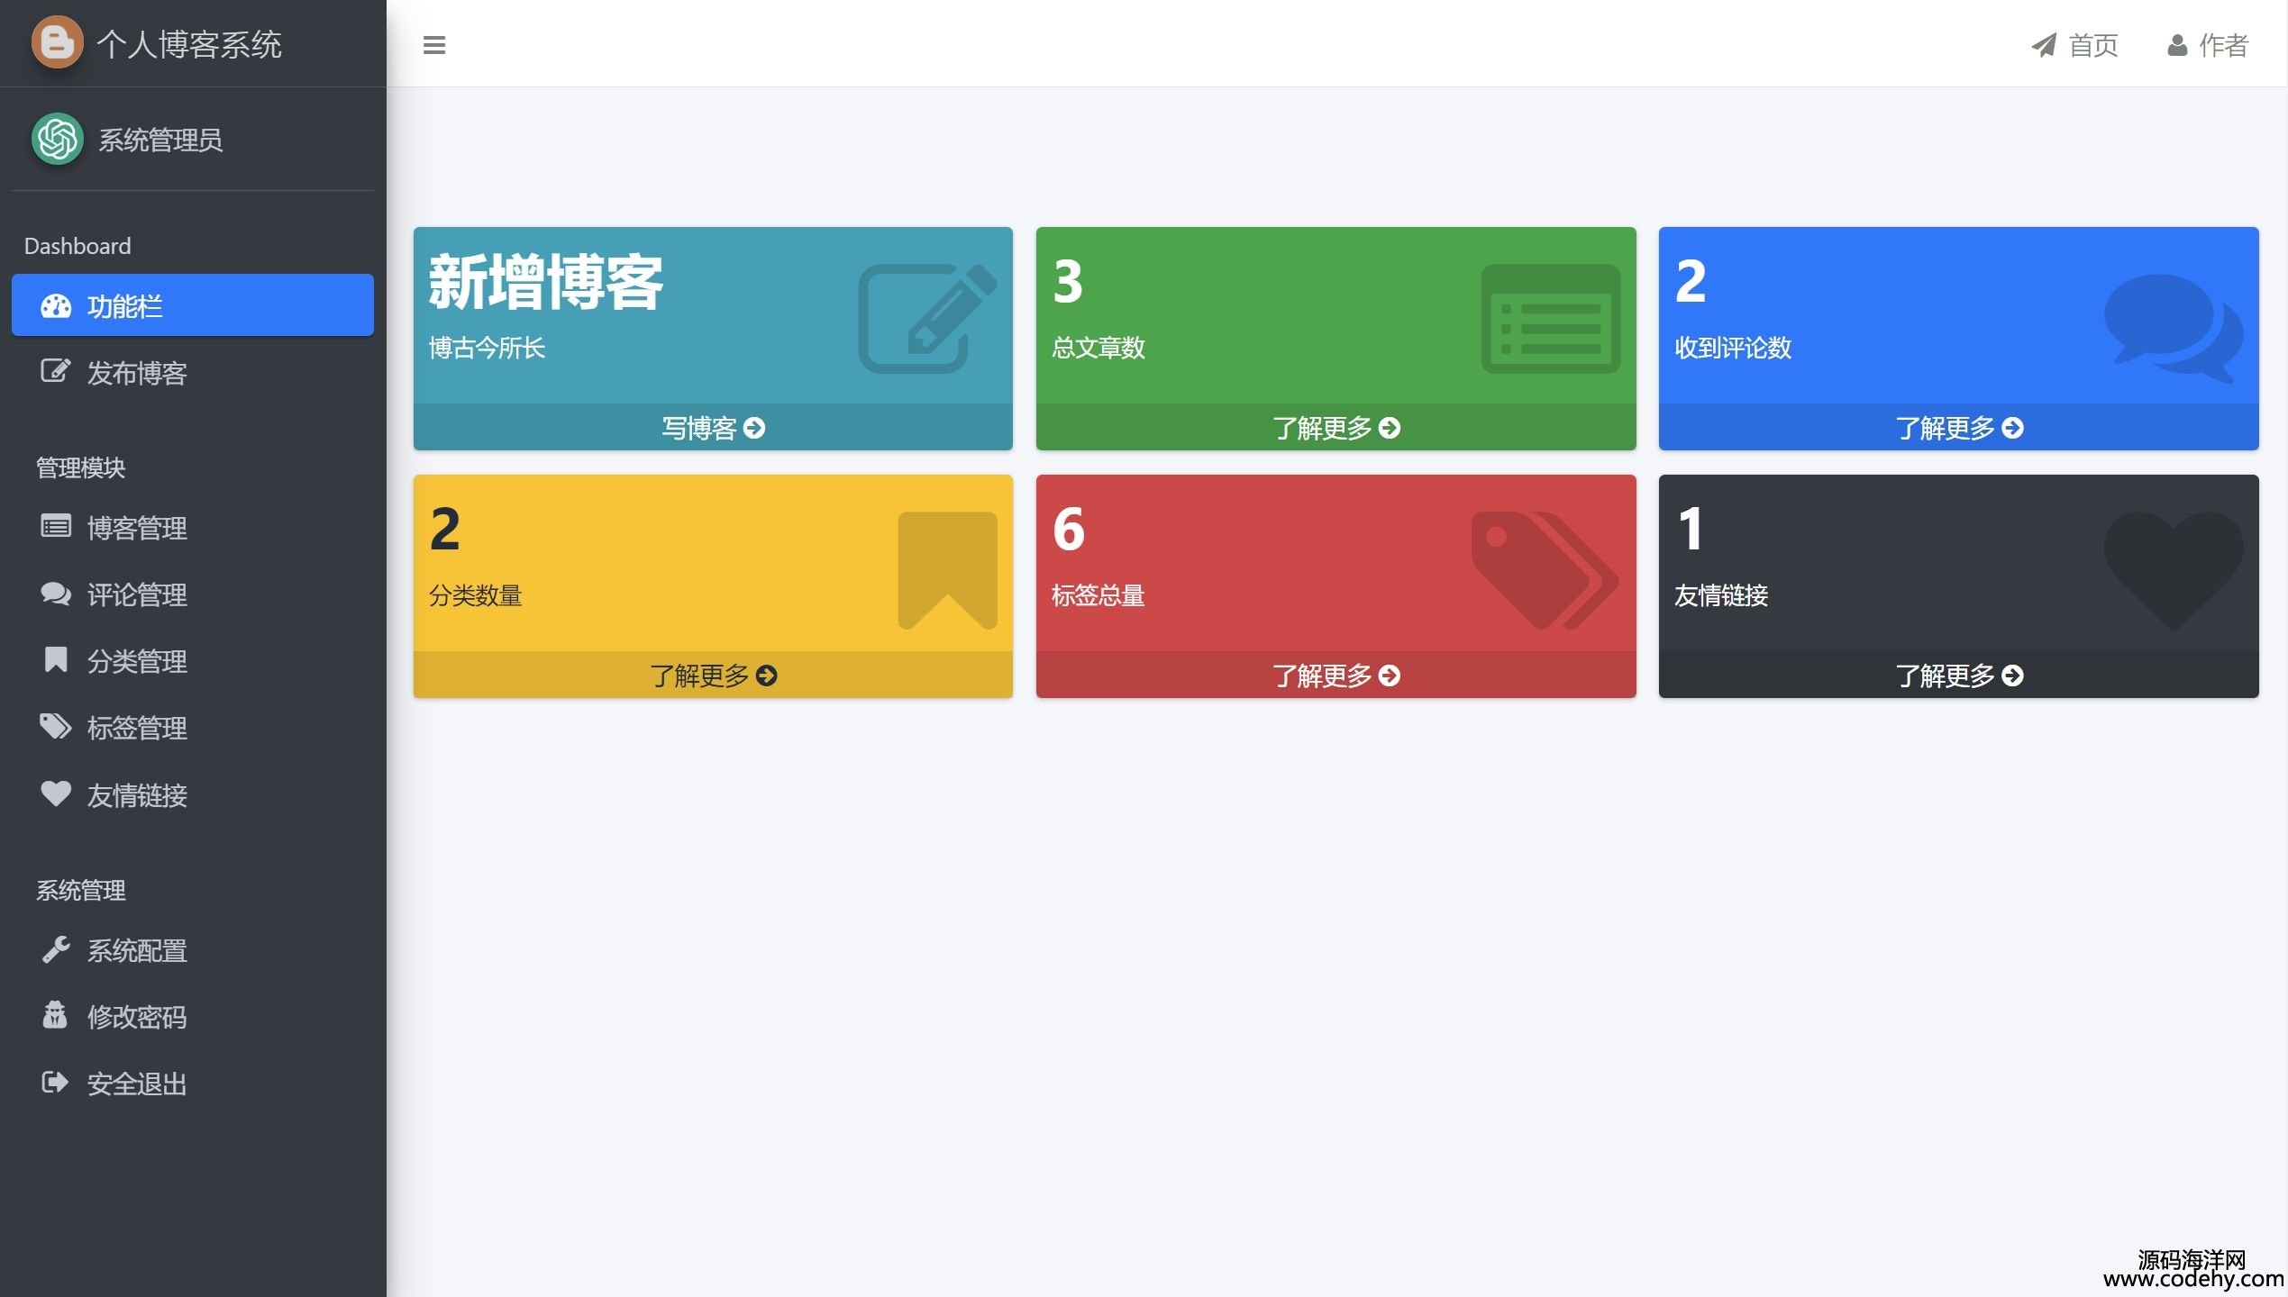Click the wrench icon for 系统配置
2288x1297 pixels.
[x=55, y=949]
